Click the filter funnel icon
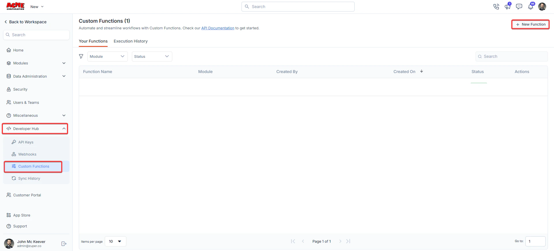Image resolution: width=554 pixels, height=251 pixels. (81, 56)
